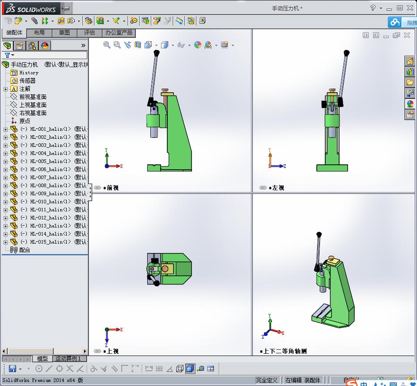Click the Insert Components icon in assembly toolbar
Screen dimensions: 417x386
(18, 21)
